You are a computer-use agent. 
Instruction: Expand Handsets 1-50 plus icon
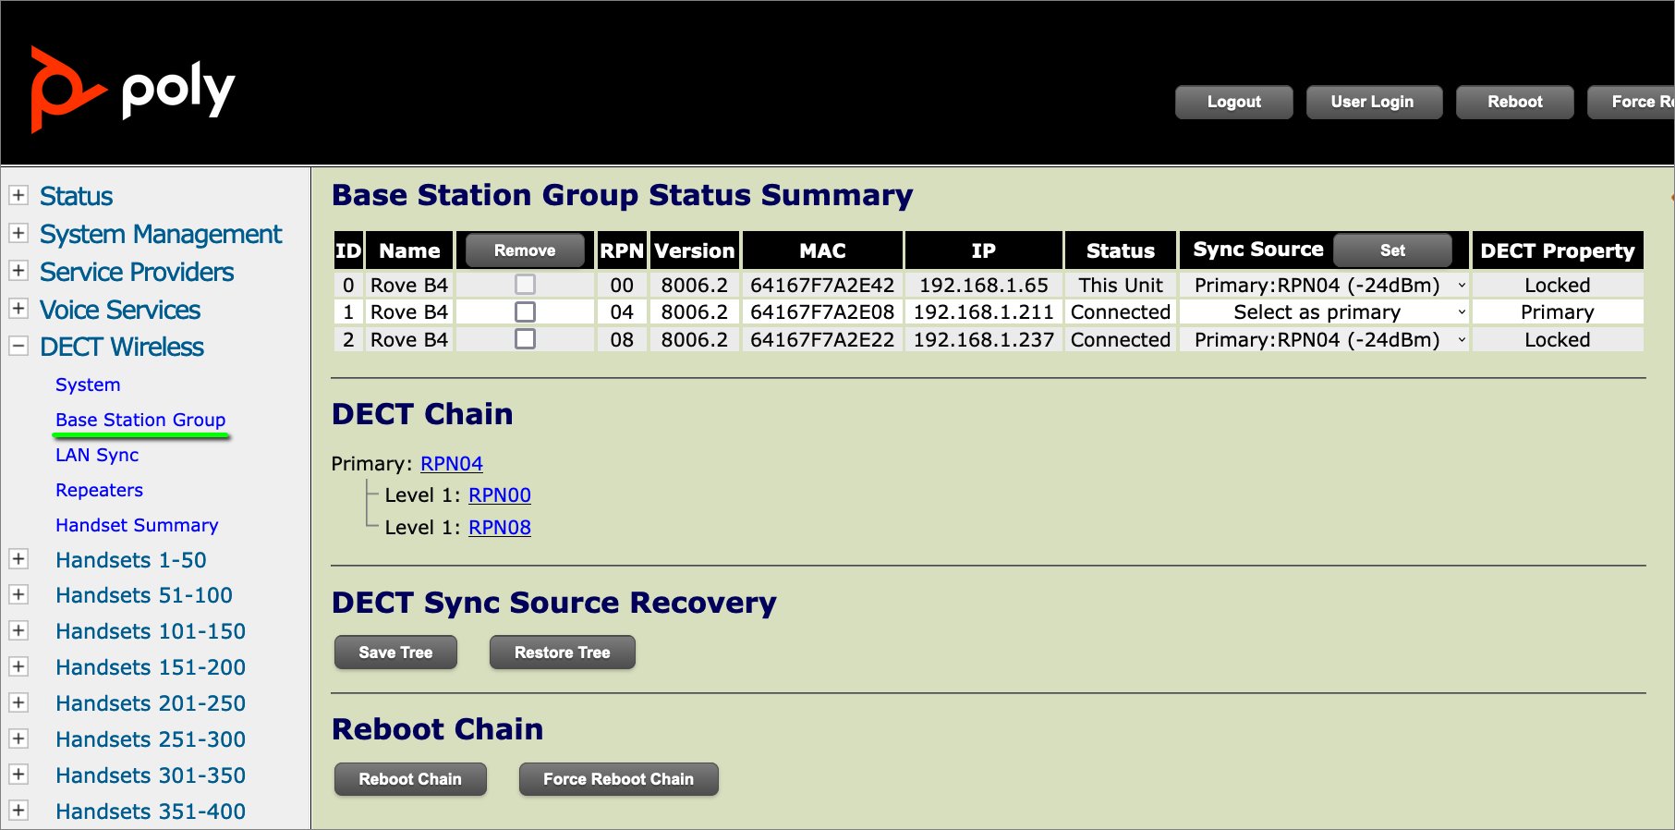click(x=18, y=559)
